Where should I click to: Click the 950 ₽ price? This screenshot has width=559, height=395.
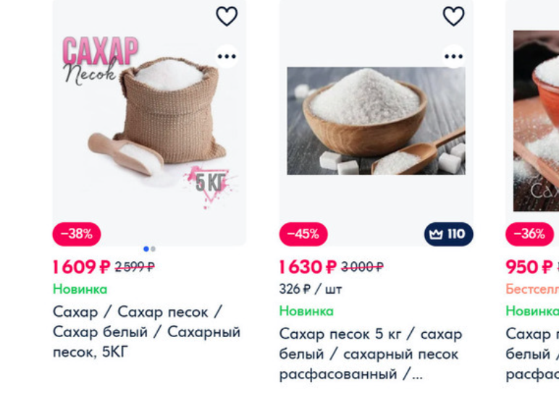[529, 267]
